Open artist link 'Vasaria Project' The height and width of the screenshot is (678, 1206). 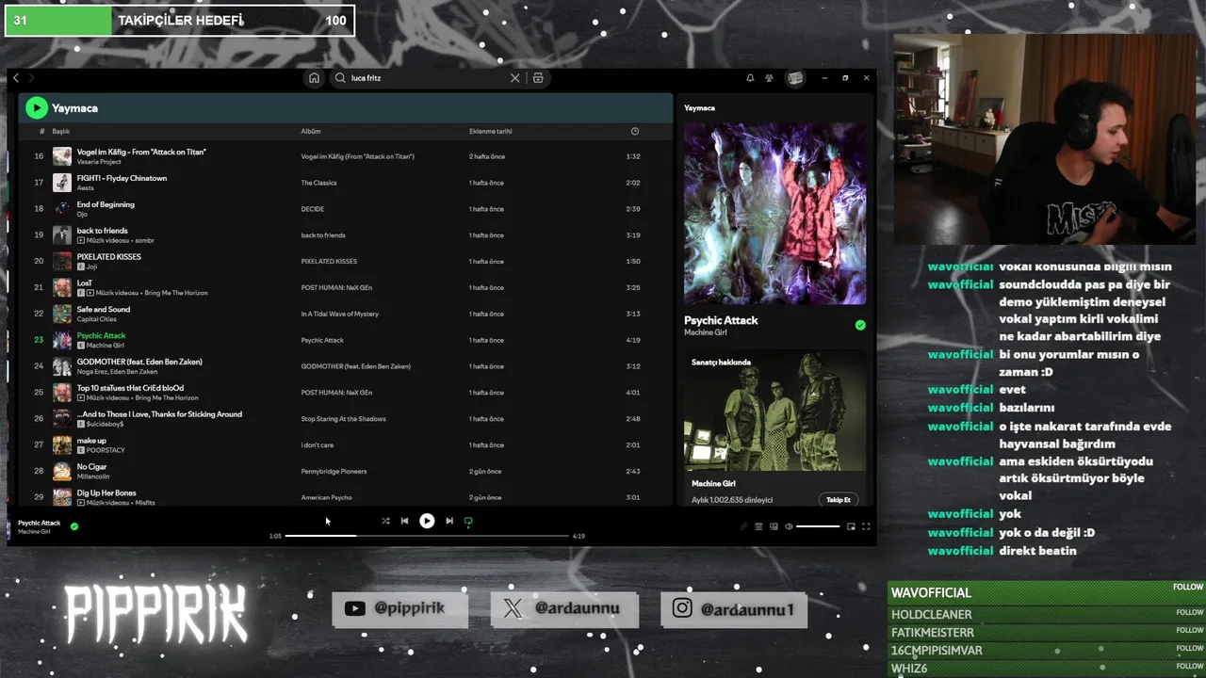tap(99, 162)
